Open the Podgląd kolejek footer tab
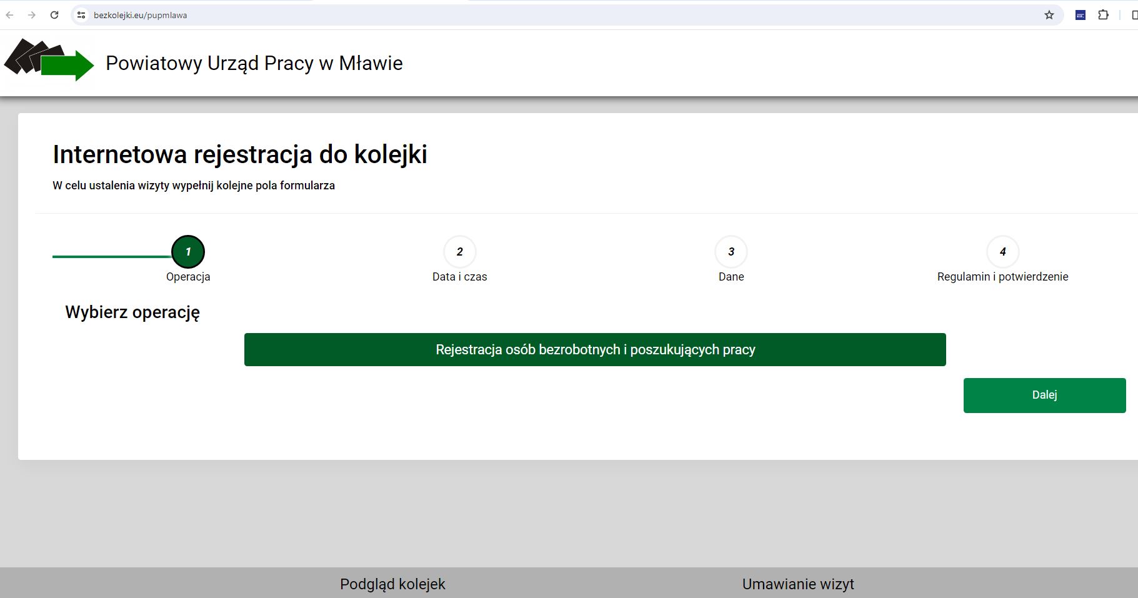Screen dimensions: 1138x598 coord(392,584)
